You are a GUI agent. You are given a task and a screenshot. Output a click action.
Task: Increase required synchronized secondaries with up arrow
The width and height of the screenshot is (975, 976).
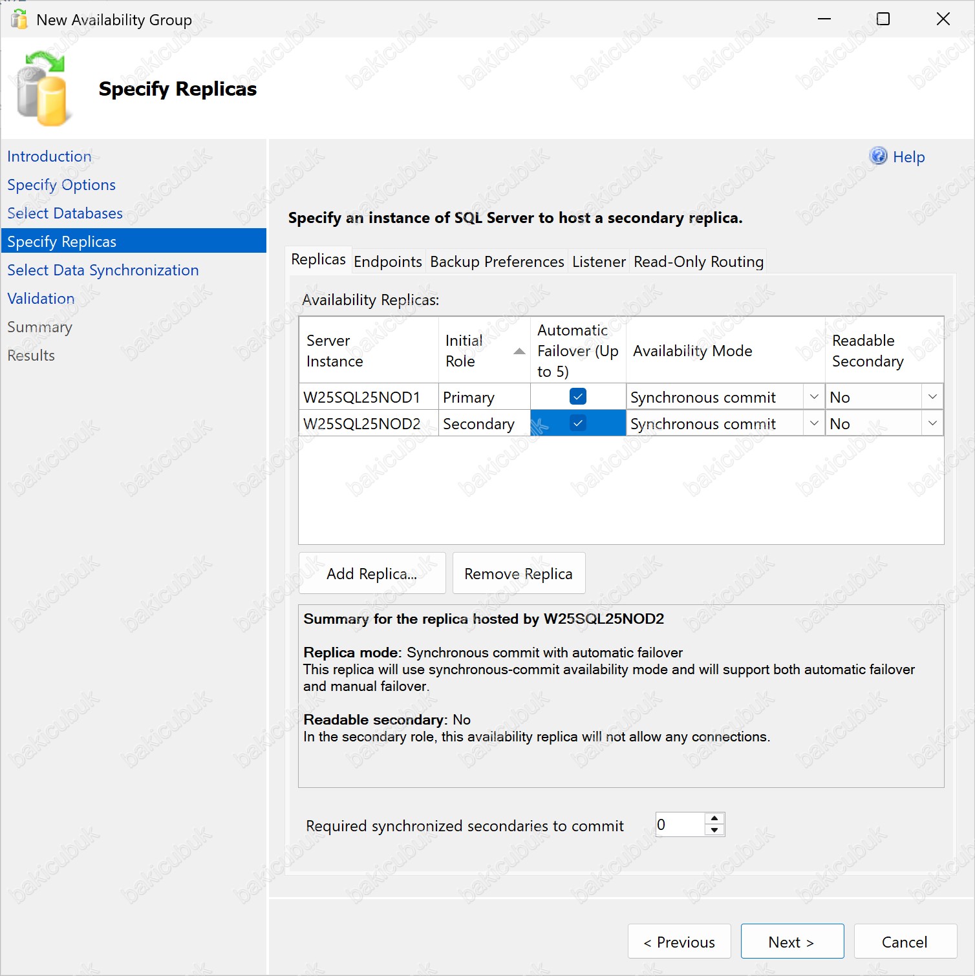click(714, 819)
